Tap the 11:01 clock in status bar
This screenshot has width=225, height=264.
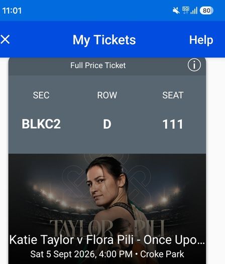12,11
